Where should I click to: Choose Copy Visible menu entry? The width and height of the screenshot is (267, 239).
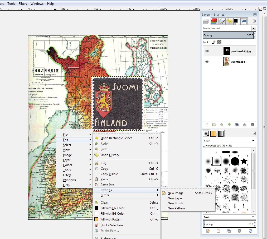tap(127, 174)
